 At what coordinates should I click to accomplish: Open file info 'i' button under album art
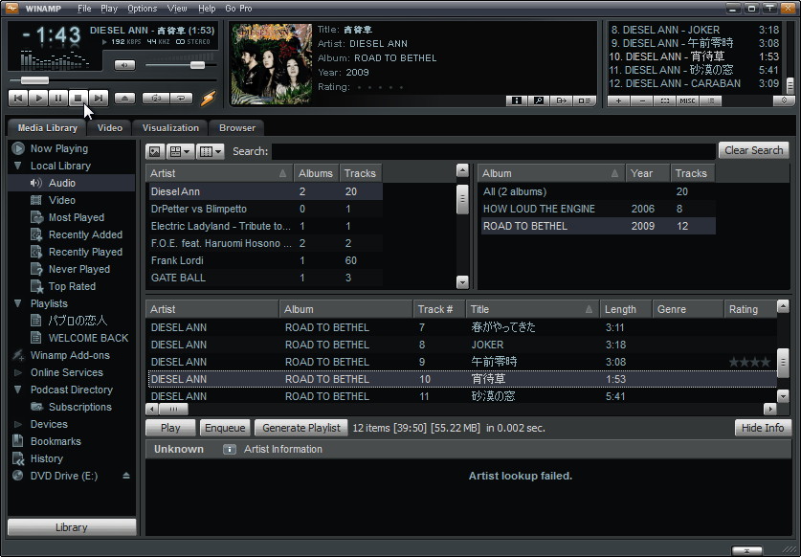pos(517,100)
